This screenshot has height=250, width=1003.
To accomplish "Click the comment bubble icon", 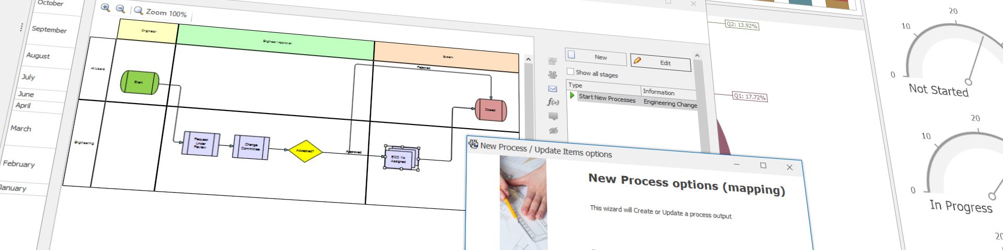I will (x=553, y=116).
